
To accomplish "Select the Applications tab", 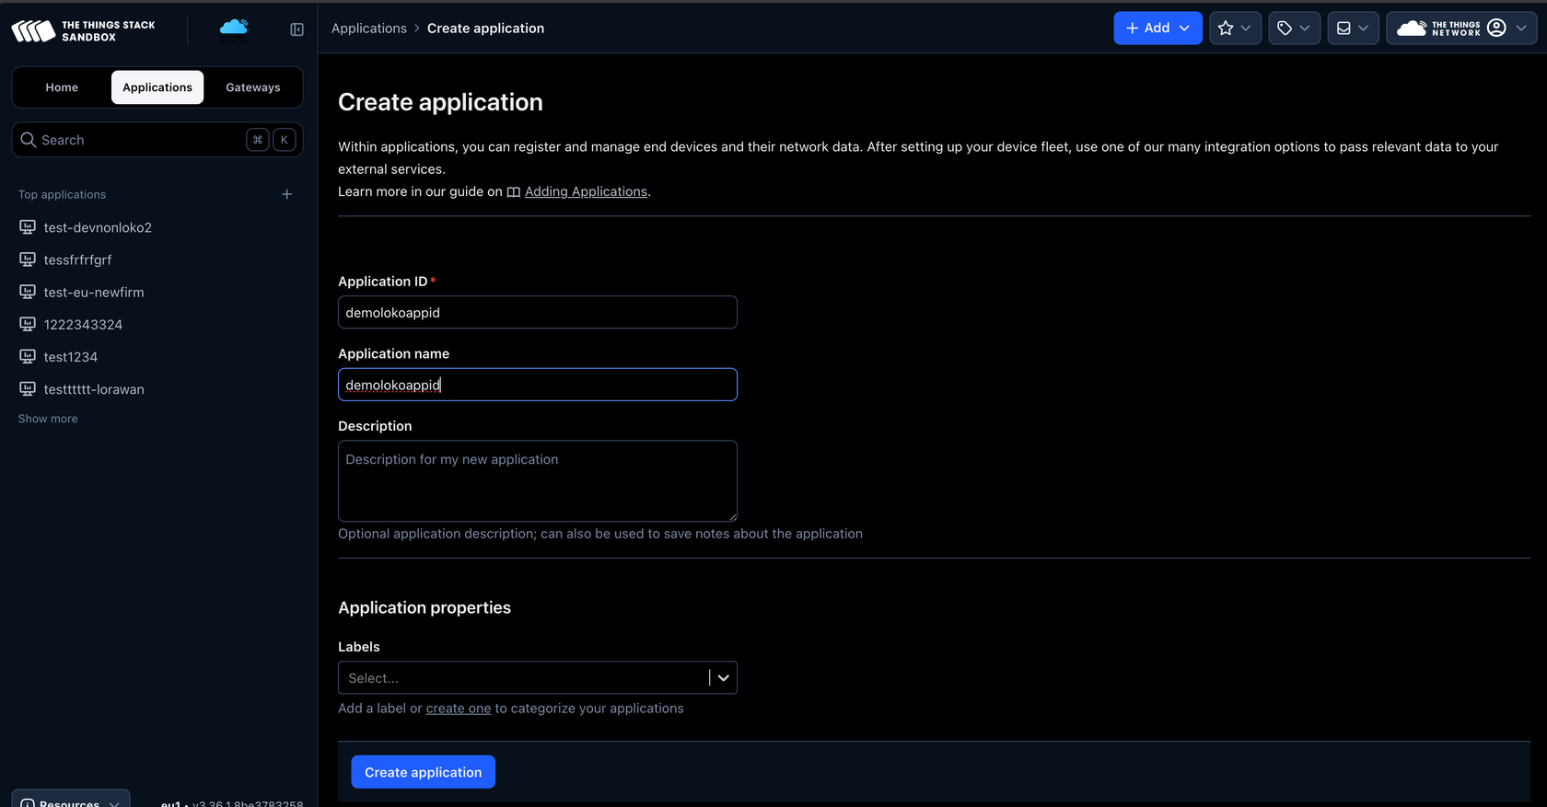I will pyautogui.click(x=157, y=87).
